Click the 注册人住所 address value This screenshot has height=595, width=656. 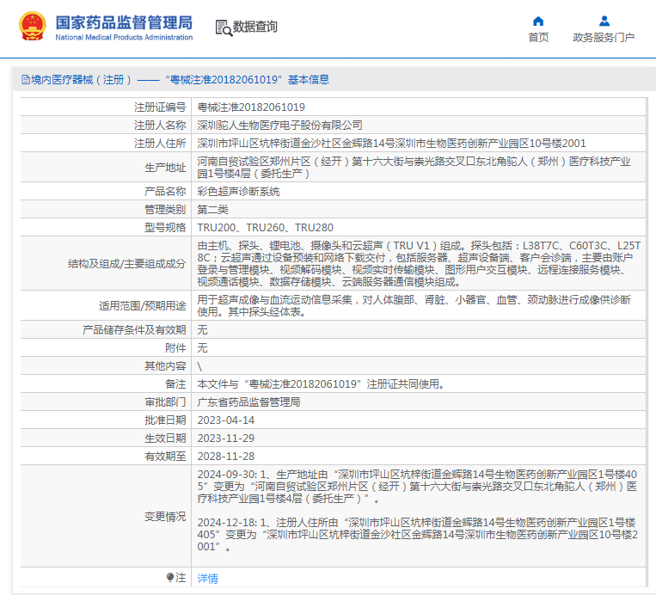[x=391, y=144]
